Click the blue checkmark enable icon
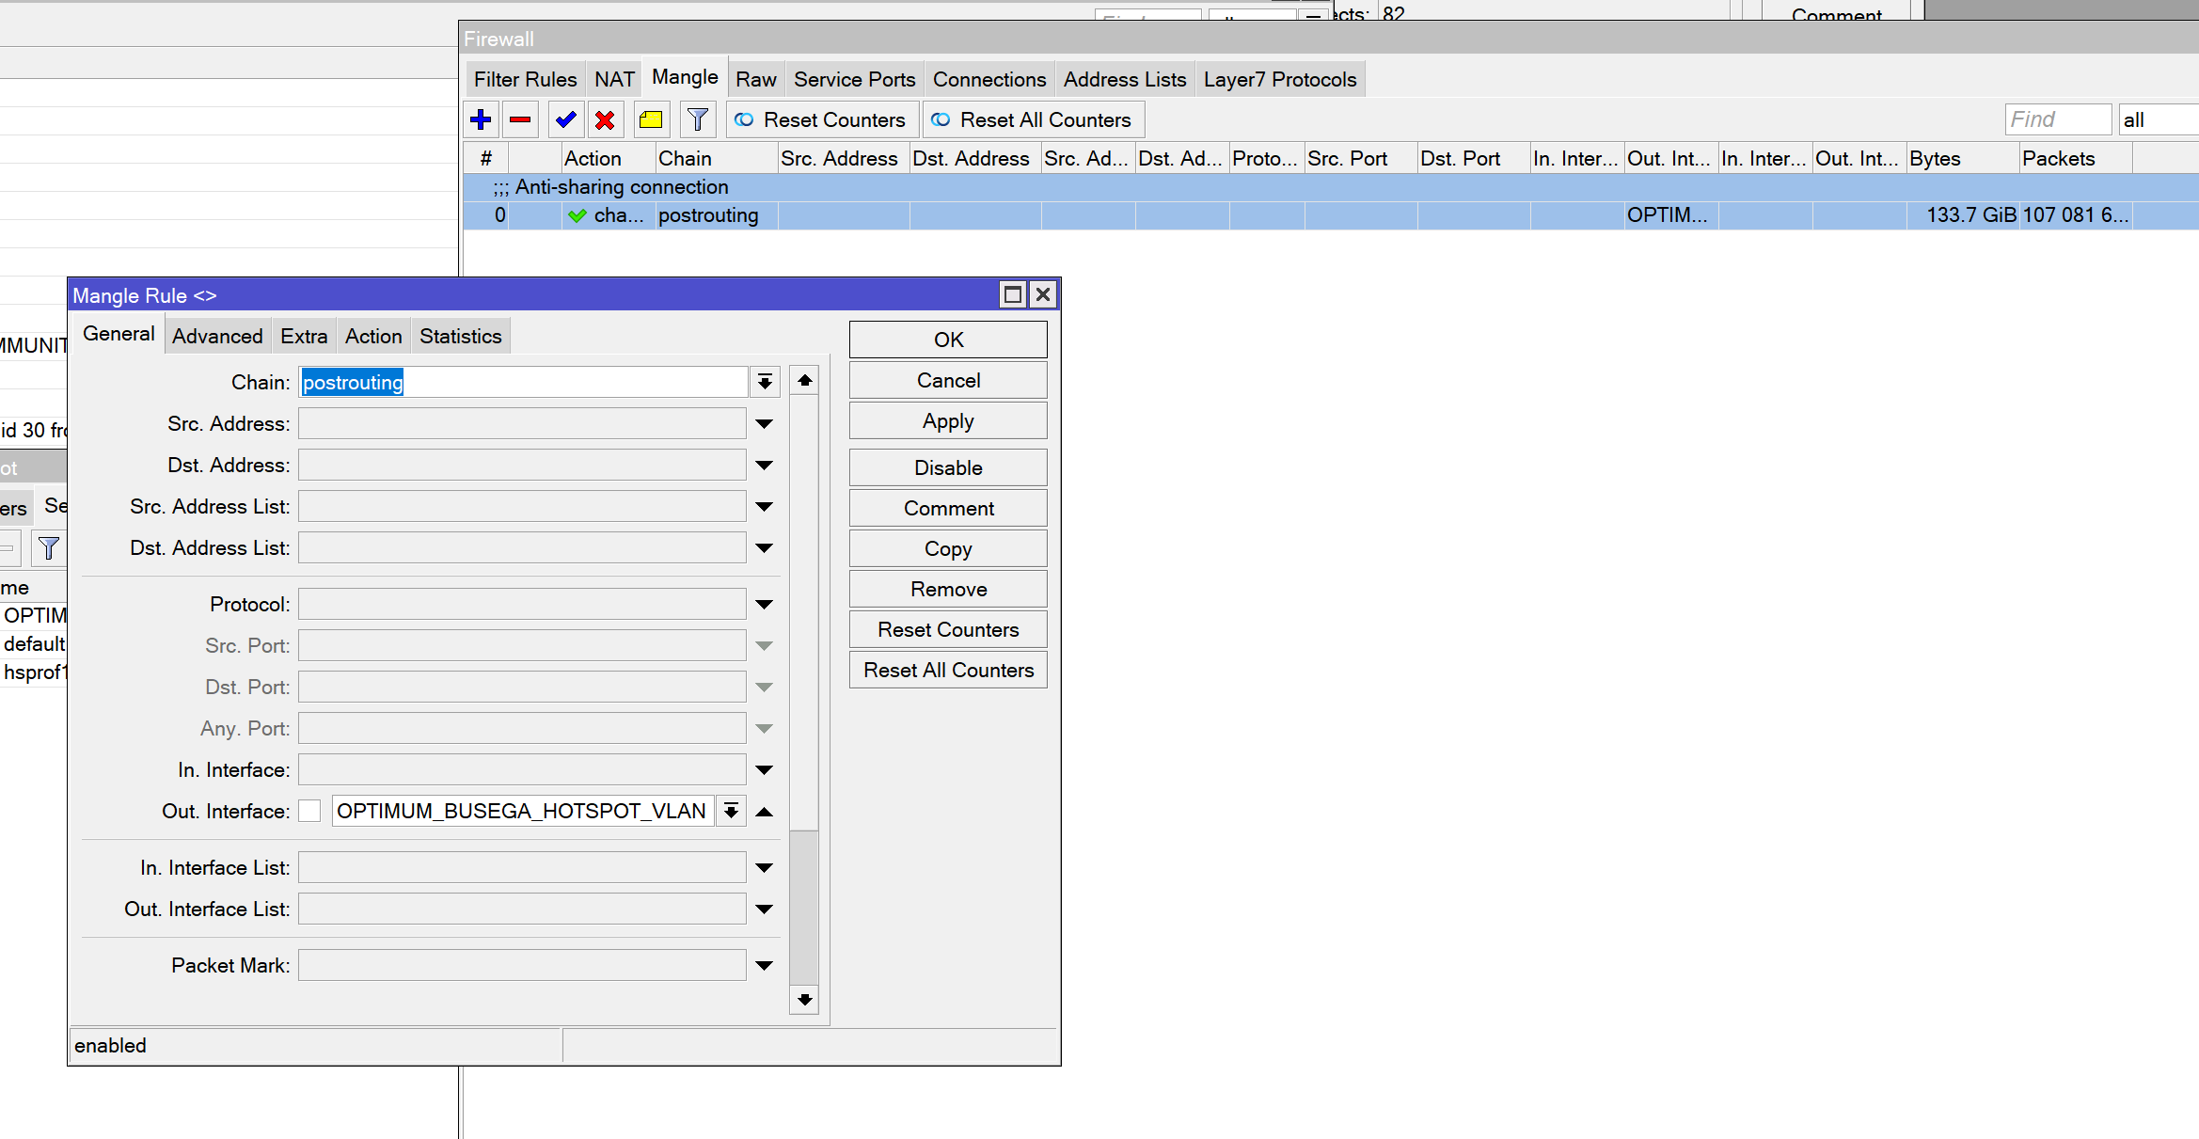Image resolution: width=2199 pixels, height=1139 pixels. tap(565, 119)
